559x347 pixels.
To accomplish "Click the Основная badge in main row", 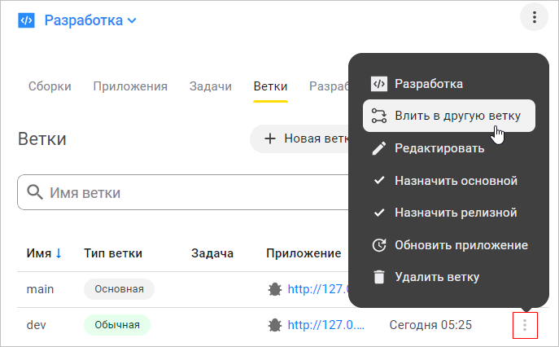I will 119,289.
